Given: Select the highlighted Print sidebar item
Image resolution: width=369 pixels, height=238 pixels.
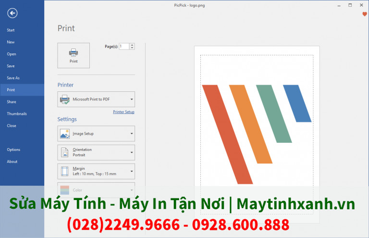Looking at the screenshot, I should pos(22,90).
